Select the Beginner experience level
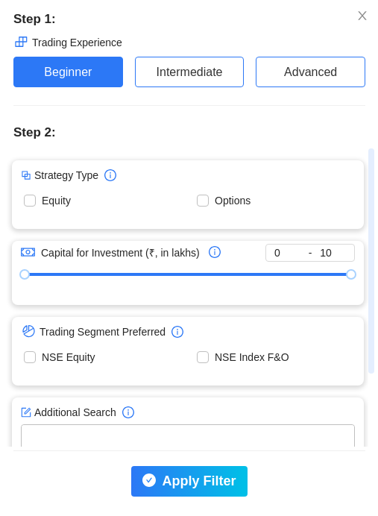The height and width of the screenshot is (516, 378). pos(68,72)
